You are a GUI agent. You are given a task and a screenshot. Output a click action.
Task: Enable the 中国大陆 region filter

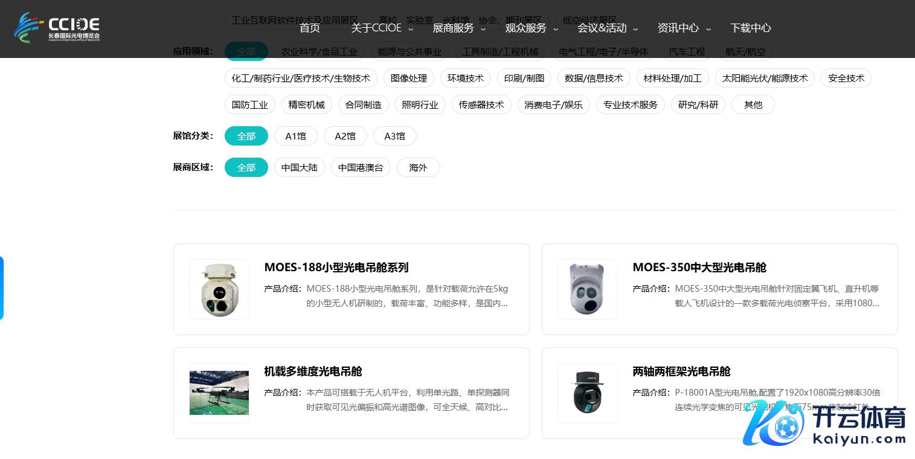(300, 167)
